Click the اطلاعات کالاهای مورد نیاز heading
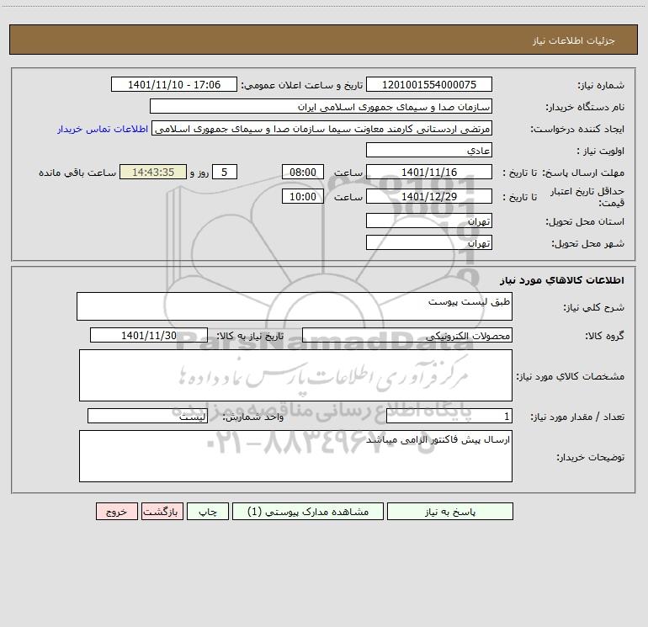The image size is (648, 627). [x=562, y=280]
